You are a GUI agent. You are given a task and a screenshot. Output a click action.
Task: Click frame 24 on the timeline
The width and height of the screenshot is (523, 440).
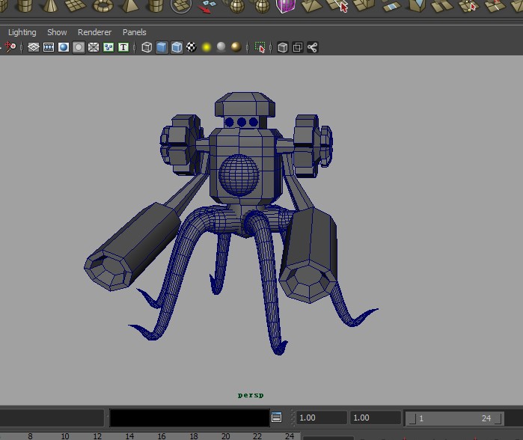(290, 436)
